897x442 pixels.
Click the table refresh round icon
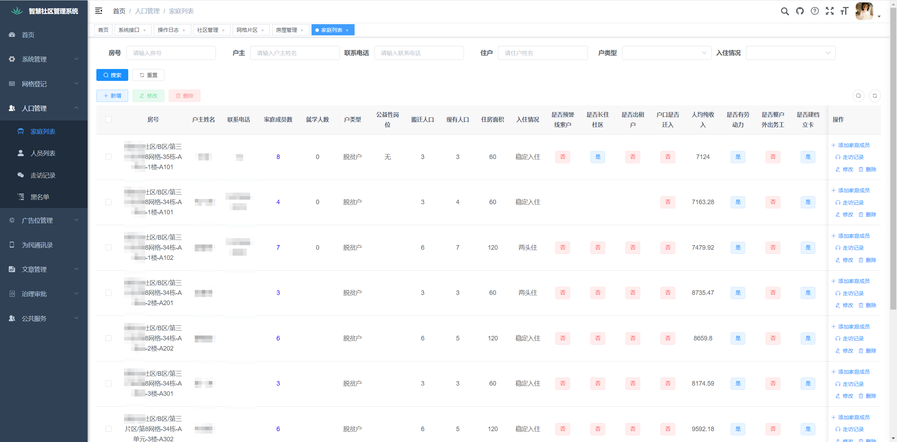pyautogui.click(x=875, y=96)
